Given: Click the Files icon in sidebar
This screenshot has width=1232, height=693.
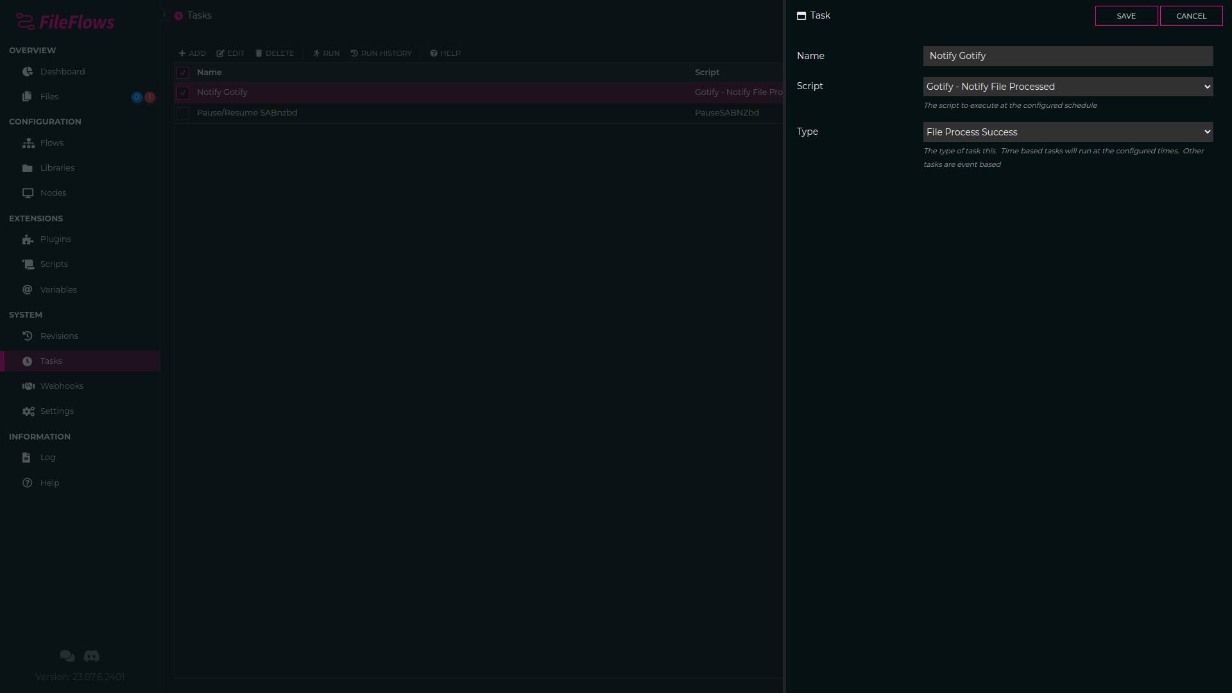Looking at the screenshot, I should pyautogui.click(x=27, y=97).
